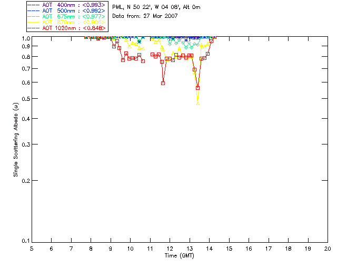Click the x-axis tick label 5
This screenshot has width=337, height=269.
click(32, 249)
